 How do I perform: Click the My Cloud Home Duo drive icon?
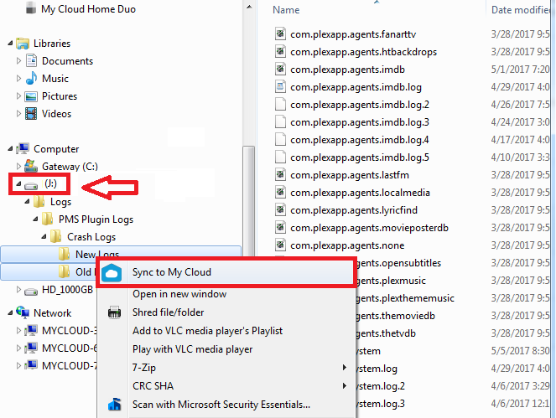tap(31, 8)
